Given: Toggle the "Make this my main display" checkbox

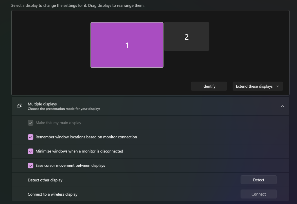Looking at the screenshot, I should [x=31, y=123].
